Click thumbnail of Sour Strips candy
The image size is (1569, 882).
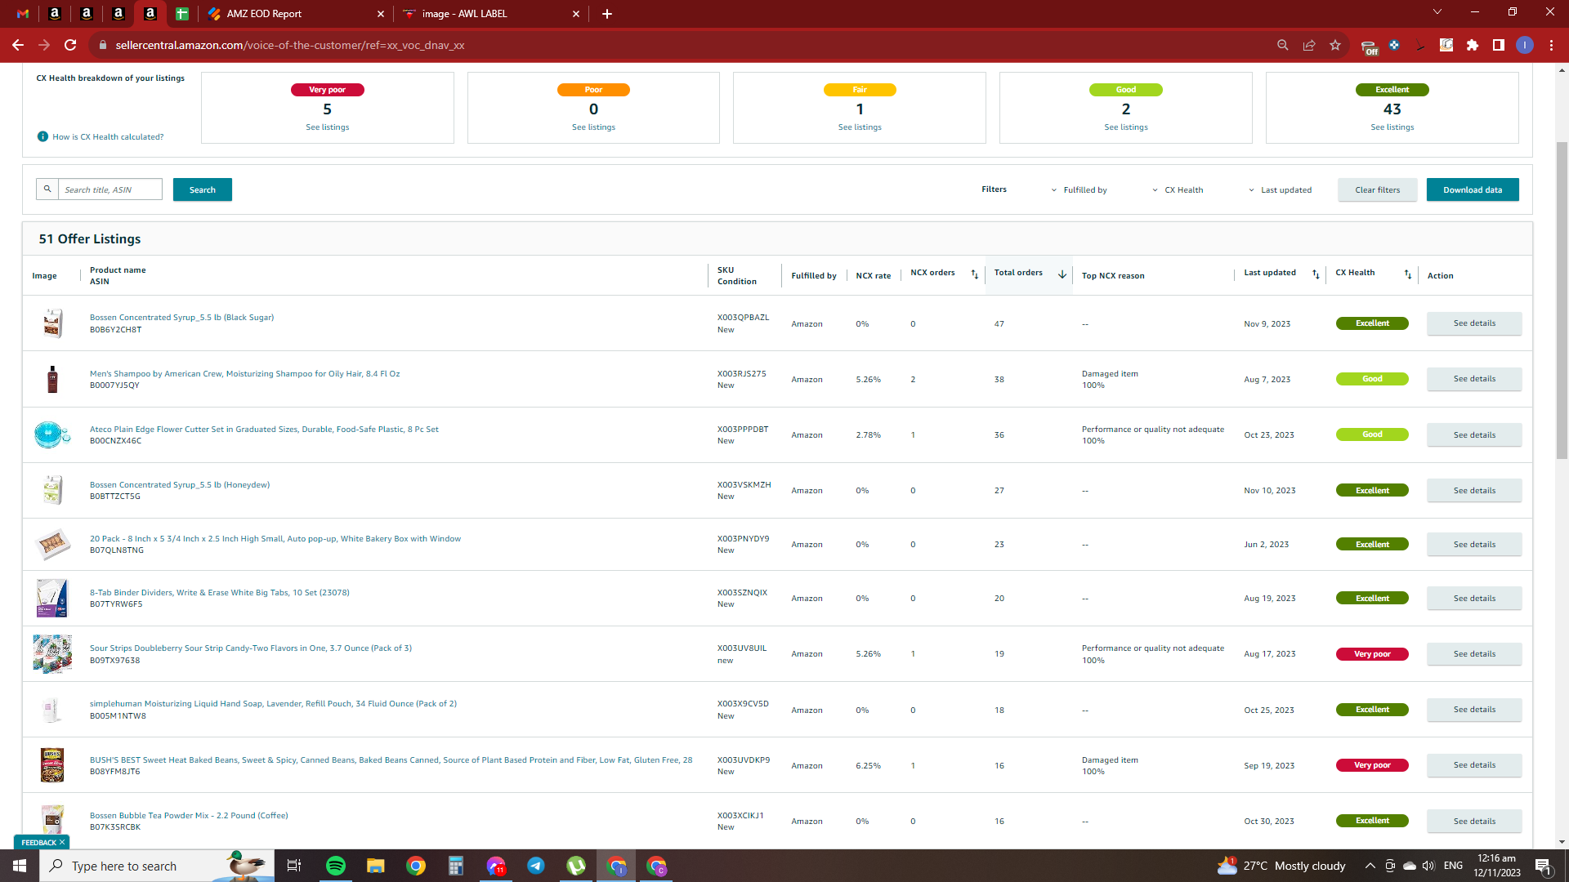click(52, 654)
